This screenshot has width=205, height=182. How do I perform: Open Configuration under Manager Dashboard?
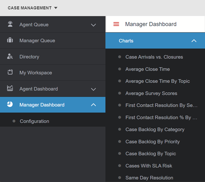pyautogui.click(x=35, y=121)
